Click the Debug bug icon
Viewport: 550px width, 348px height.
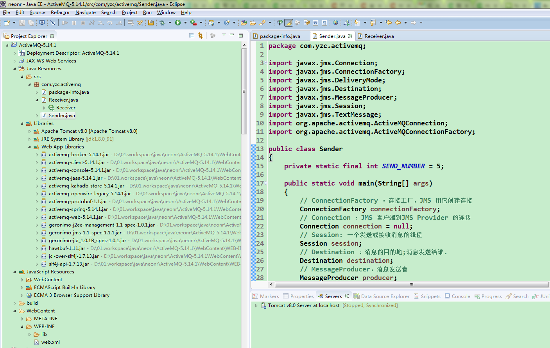point(163,23)
